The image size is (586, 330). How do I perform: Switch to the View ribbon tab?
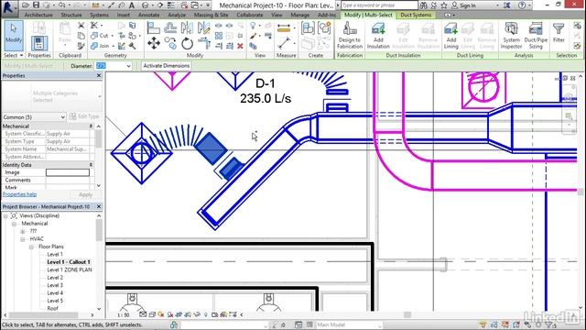[x=277, y=15]
